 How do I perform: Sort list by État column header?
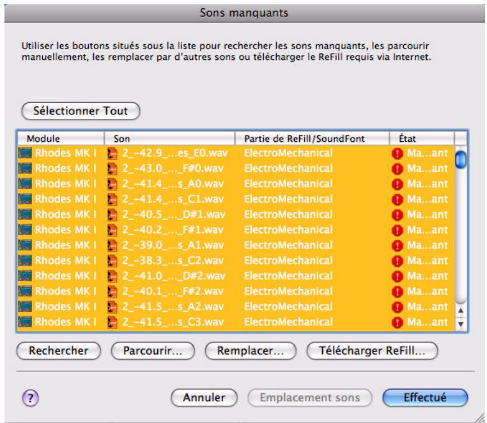click(422, 139)
